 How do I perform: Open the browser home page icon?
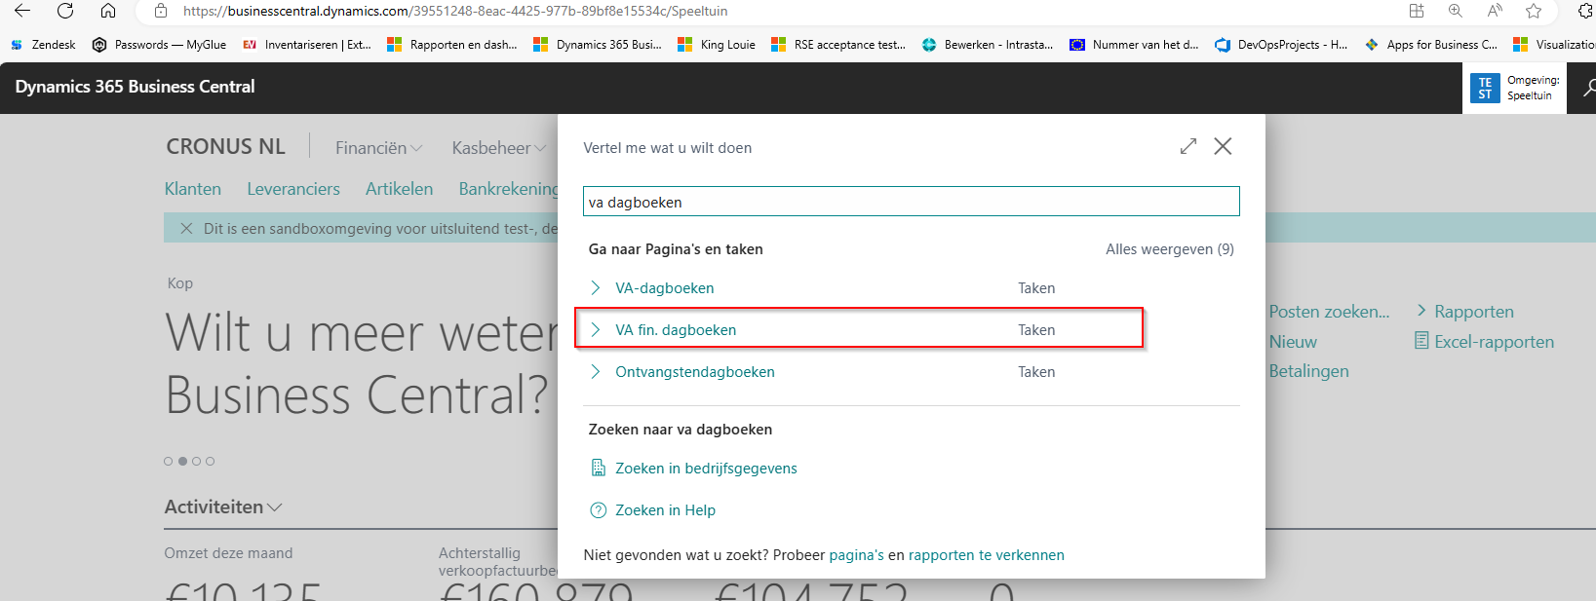pos(108,11)
